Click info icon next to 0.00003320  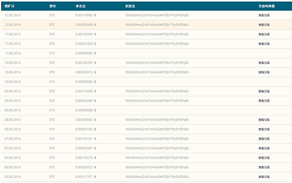(x=95, y=44)
